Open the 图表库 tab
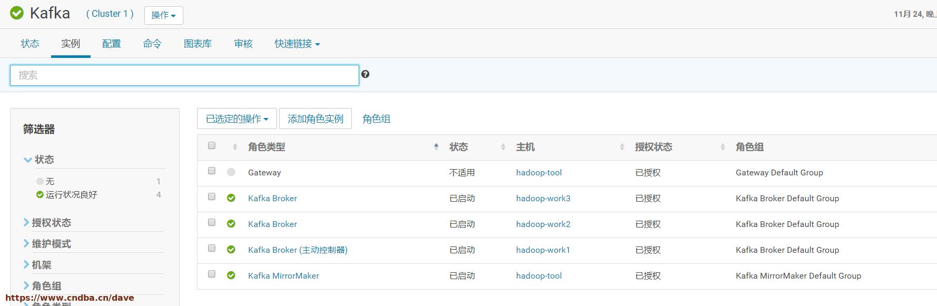Viewport: 937px width, 306px height. pyautogui.click(x=198, y=44)
